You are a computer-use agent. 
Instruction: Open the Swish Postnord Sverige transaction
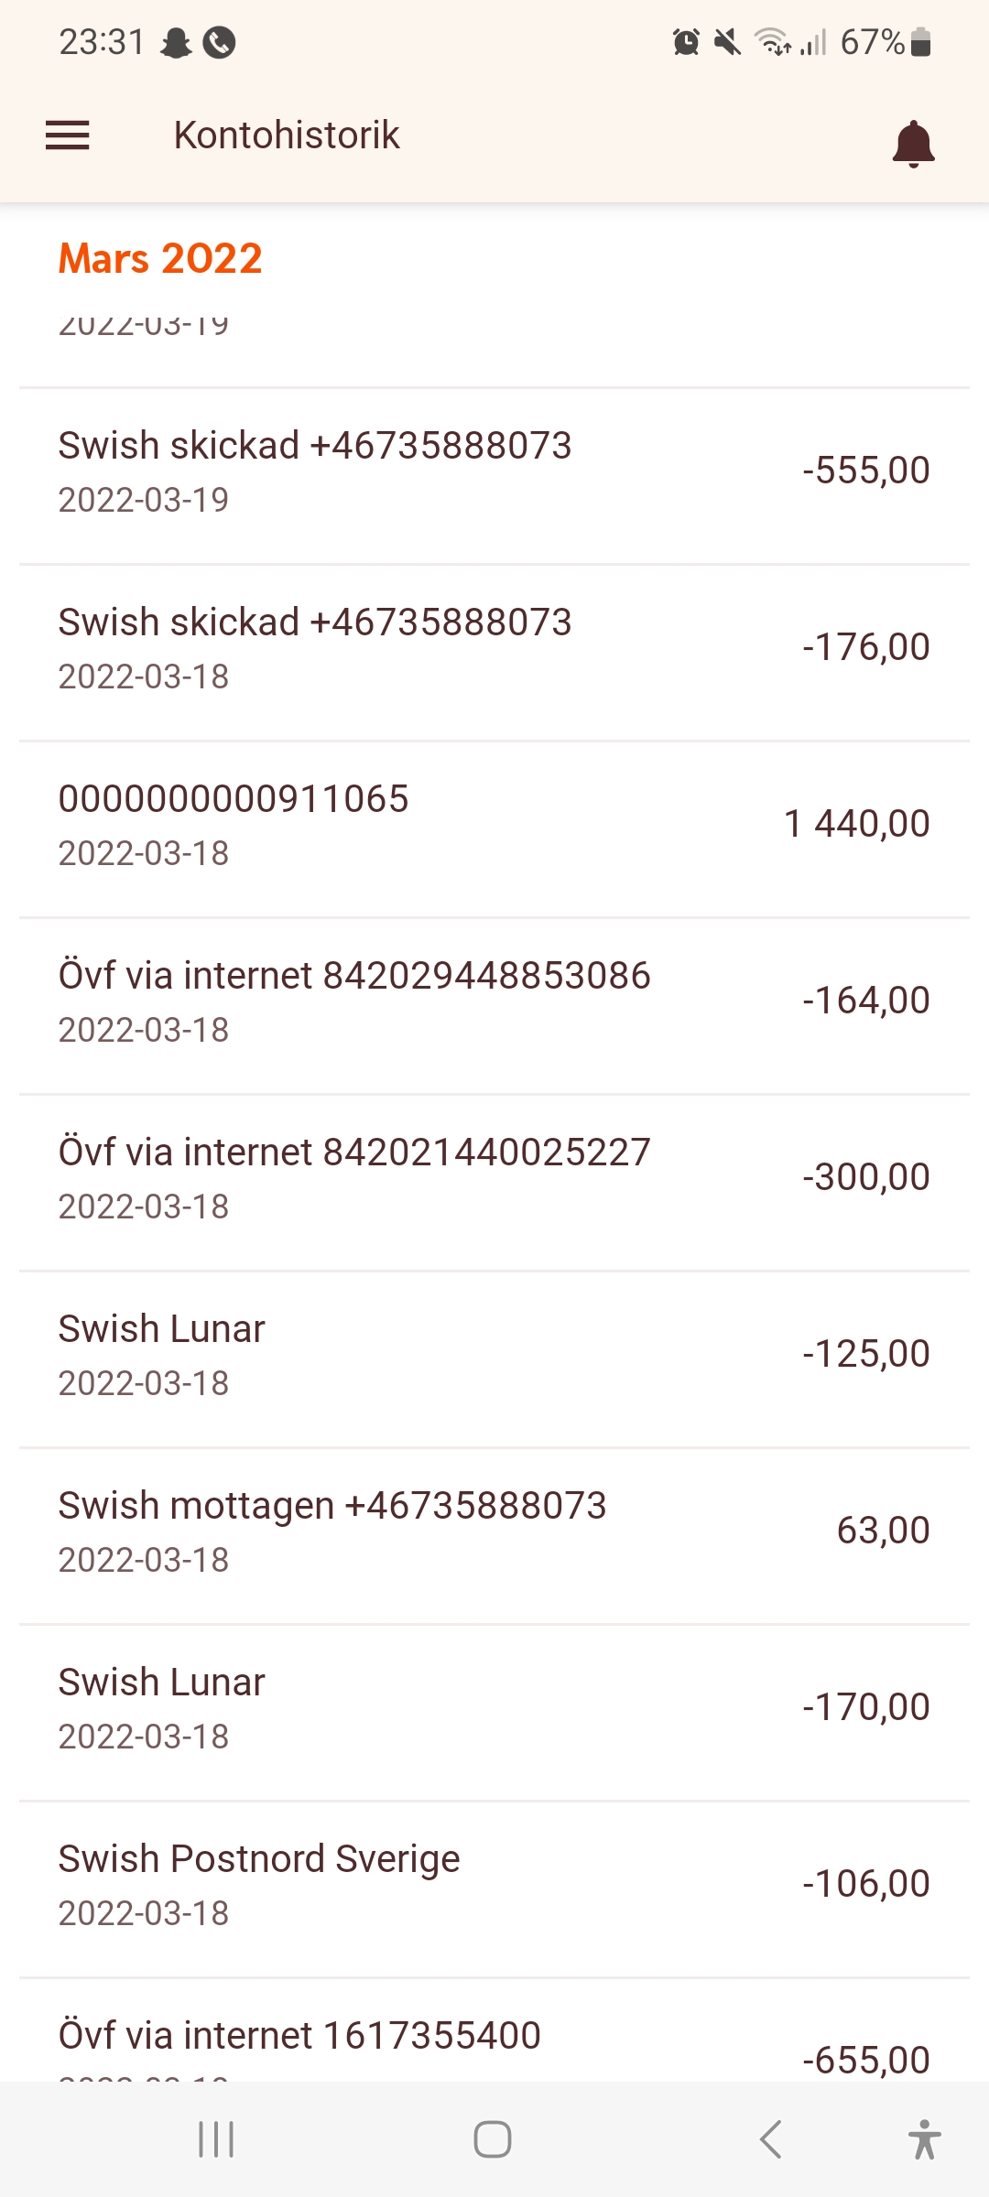point(494,1885)
